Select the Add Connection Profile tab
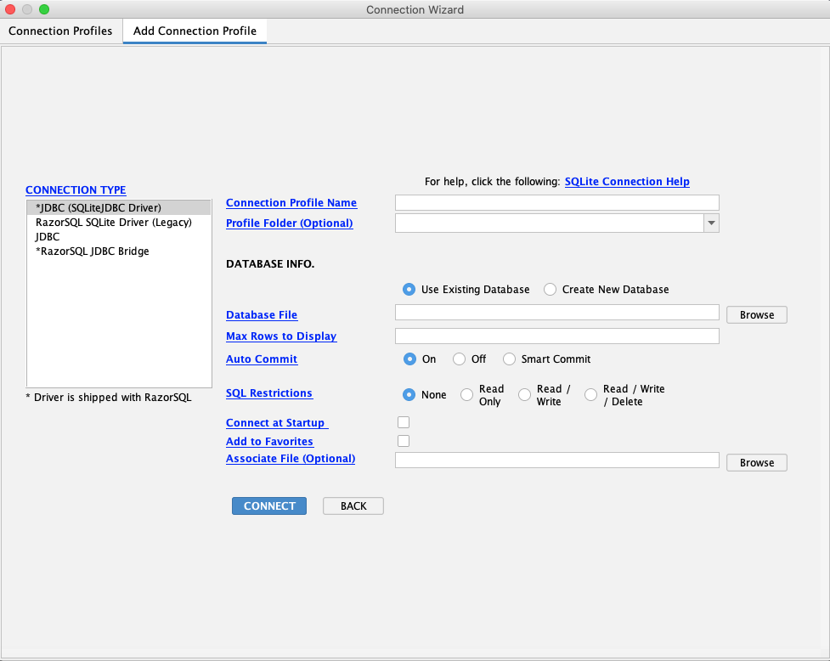The image size is (830, 661). pos(195,31)
